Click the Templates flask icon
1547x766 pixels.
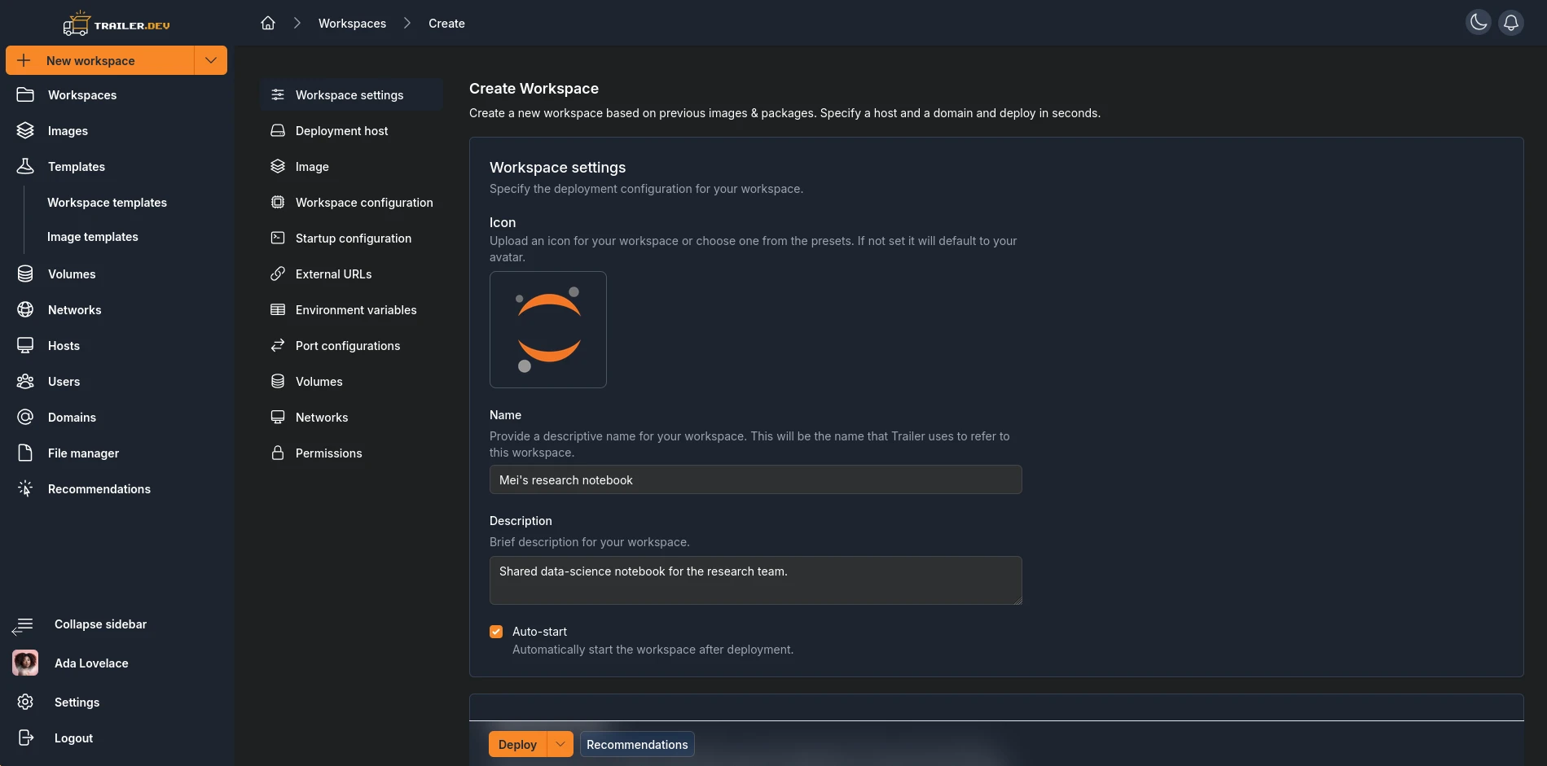[x=25, y=166]
